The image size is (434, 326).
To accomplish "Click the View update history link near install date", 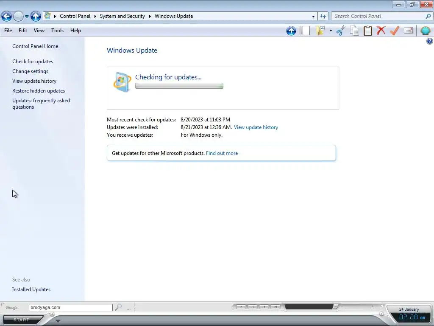I will coord(256,127).
